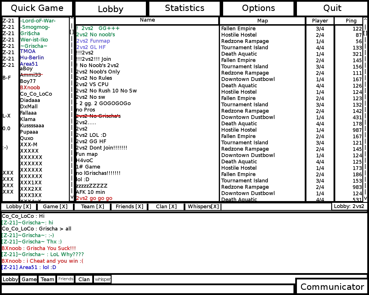Select the "2vs2 No Rush 10 No Sw" game

(106, 91)
